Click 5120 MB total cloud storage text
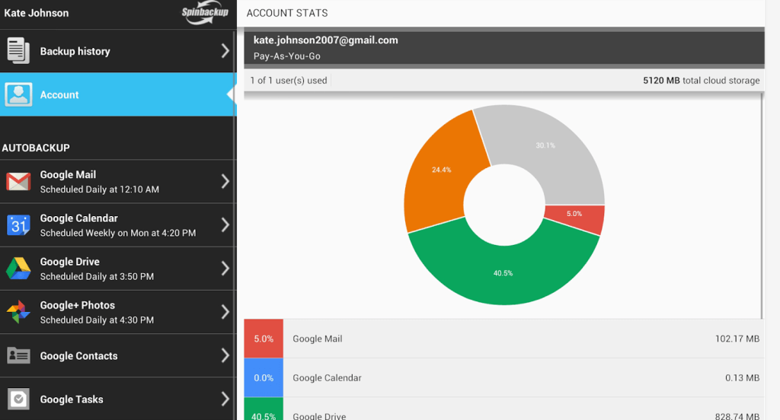The image size is (780, 420). [x=702, y=81]
